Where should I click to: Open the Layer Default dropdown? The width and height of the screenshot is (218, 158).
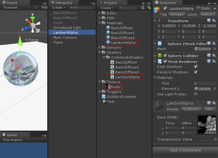tap(208, 14)
